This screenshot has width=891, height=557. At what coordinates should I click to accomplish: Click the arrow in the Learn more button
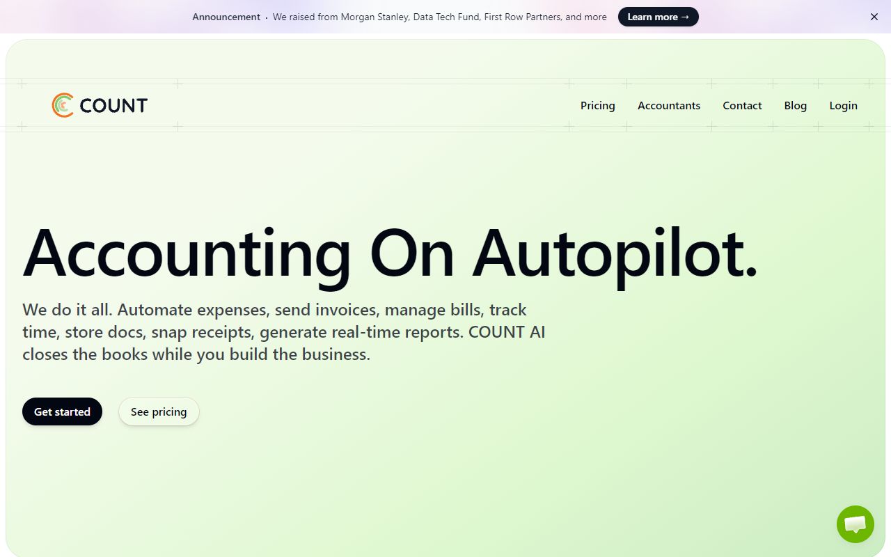coord(686,17)
